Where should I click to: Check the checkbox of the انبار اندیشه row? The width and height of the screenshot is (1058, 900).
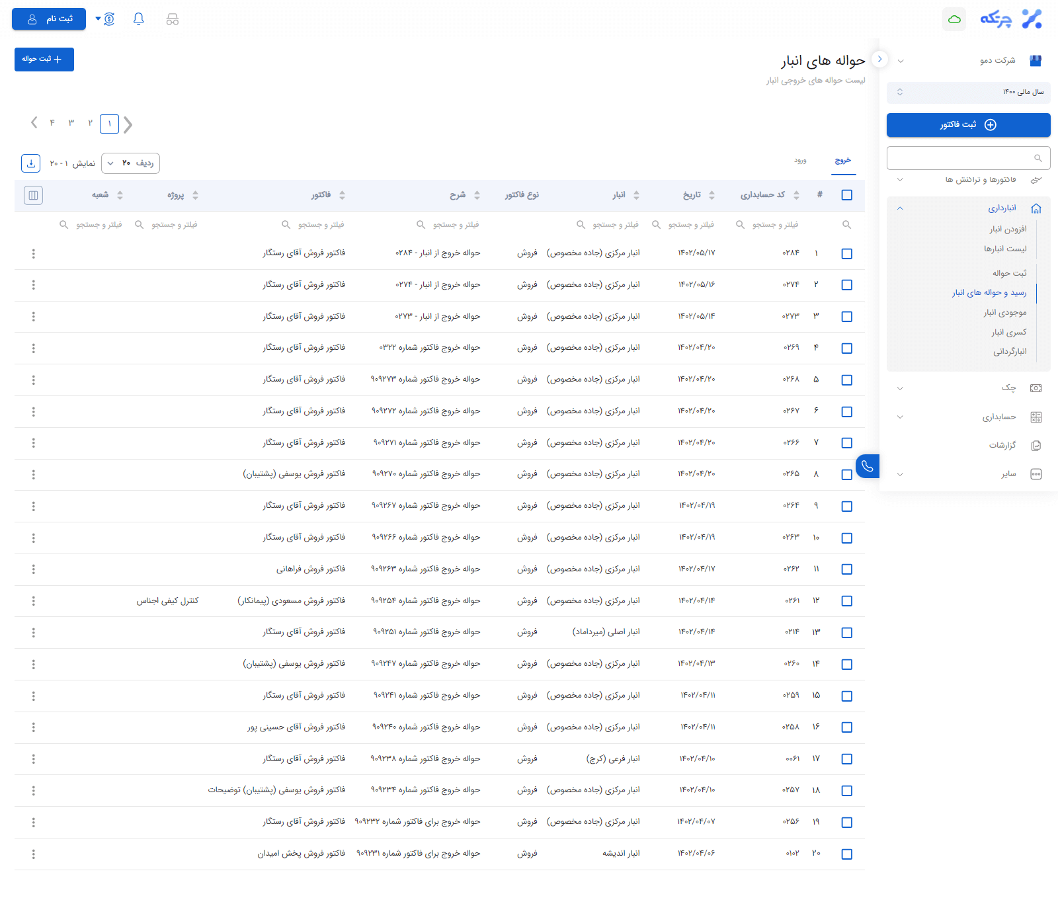pos(847,854)
